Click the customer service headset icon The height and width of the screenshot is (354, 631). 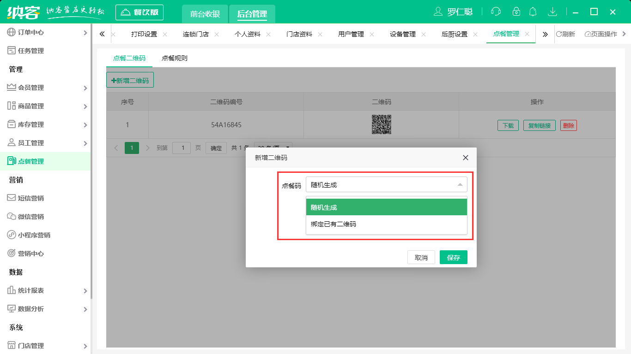(496, 12)
